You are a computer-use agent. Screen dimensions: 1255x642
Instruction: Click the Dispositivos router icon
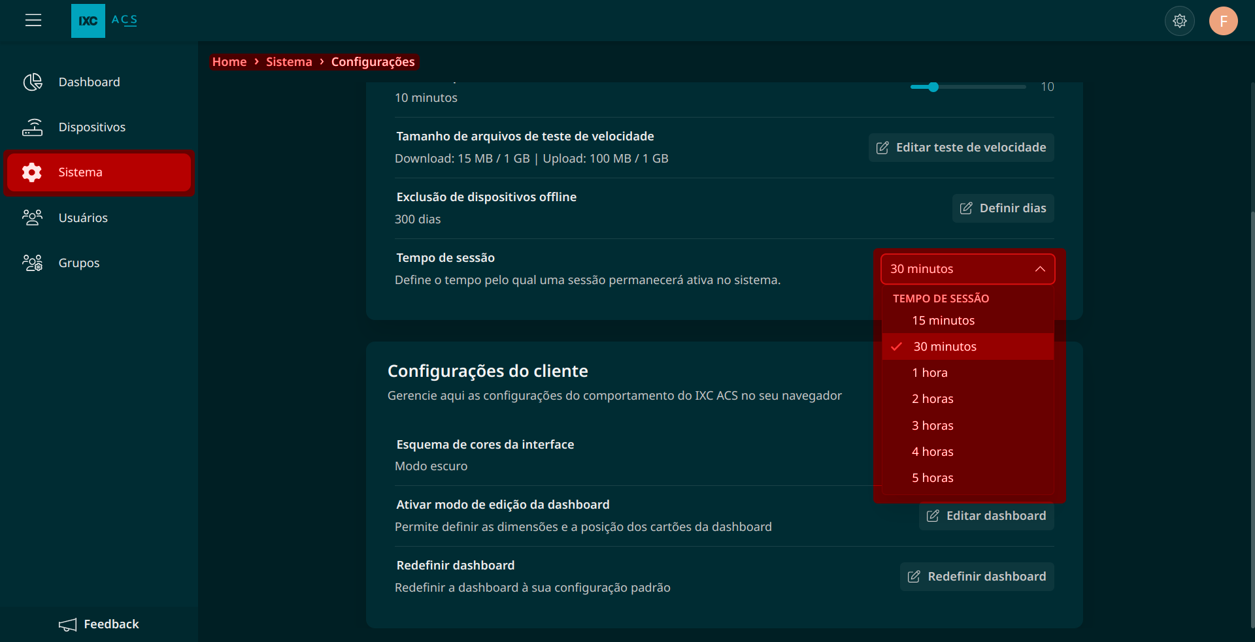point(33,127)
